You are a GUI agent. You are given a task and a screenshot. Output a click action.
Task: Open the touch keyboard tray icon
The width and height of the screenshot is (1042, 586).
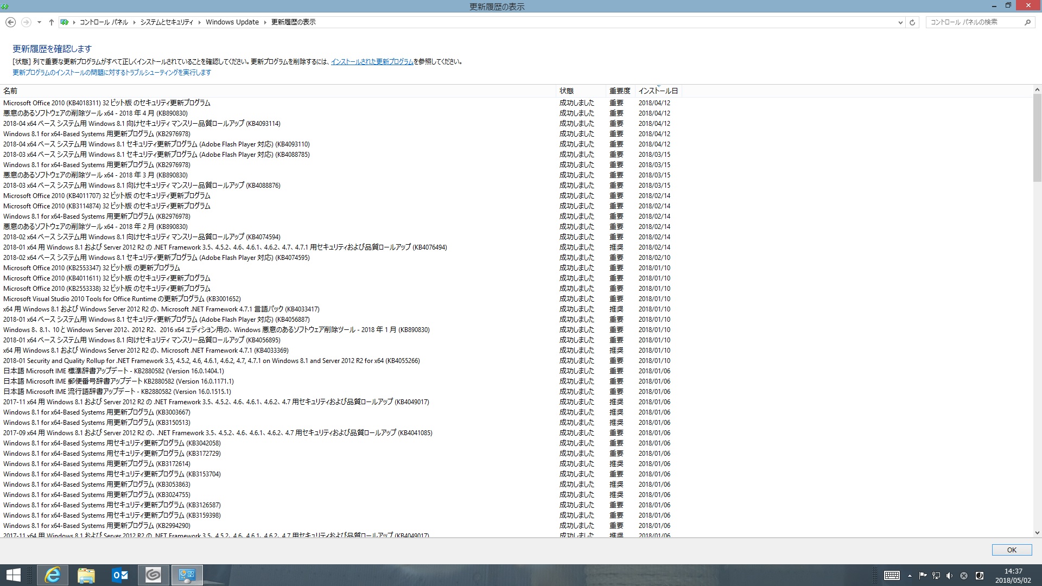892,576
